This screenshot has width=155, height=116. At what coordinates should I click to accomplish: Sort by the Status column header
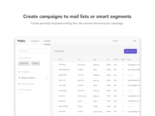coord(123,60)
